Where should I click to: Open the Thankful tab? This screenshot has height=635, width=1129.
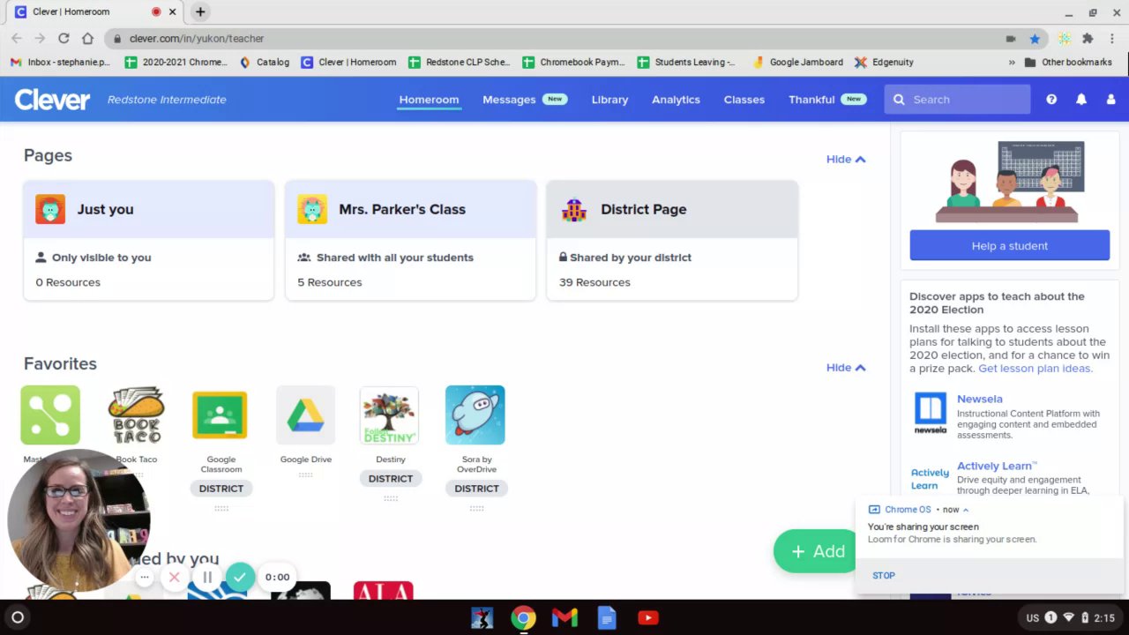pos(811,100)
